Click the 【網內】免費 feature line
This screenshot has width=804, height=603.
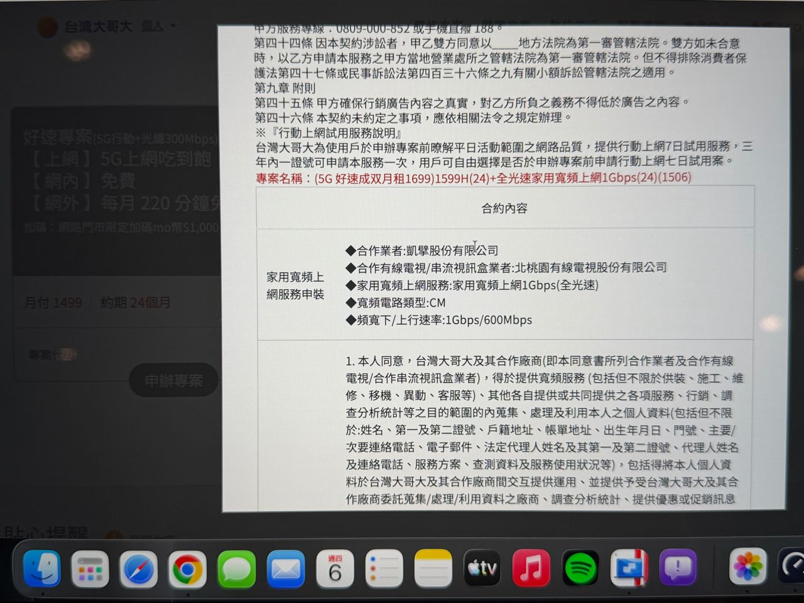(84, 182)
